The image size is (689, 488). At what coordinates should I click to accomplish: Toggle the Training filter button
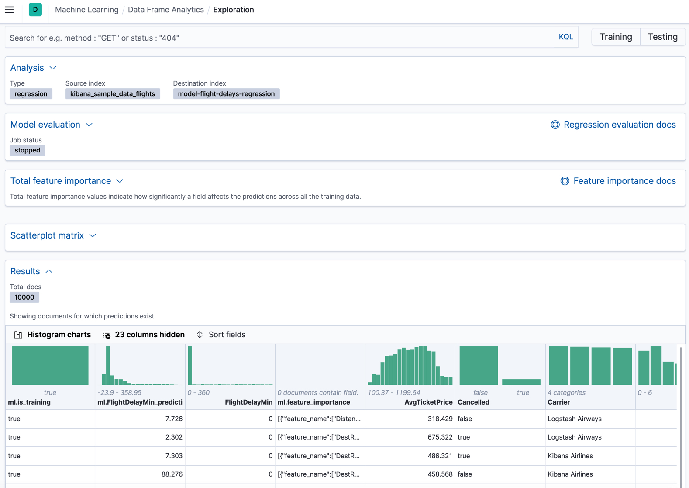click(x=616, y=37)
